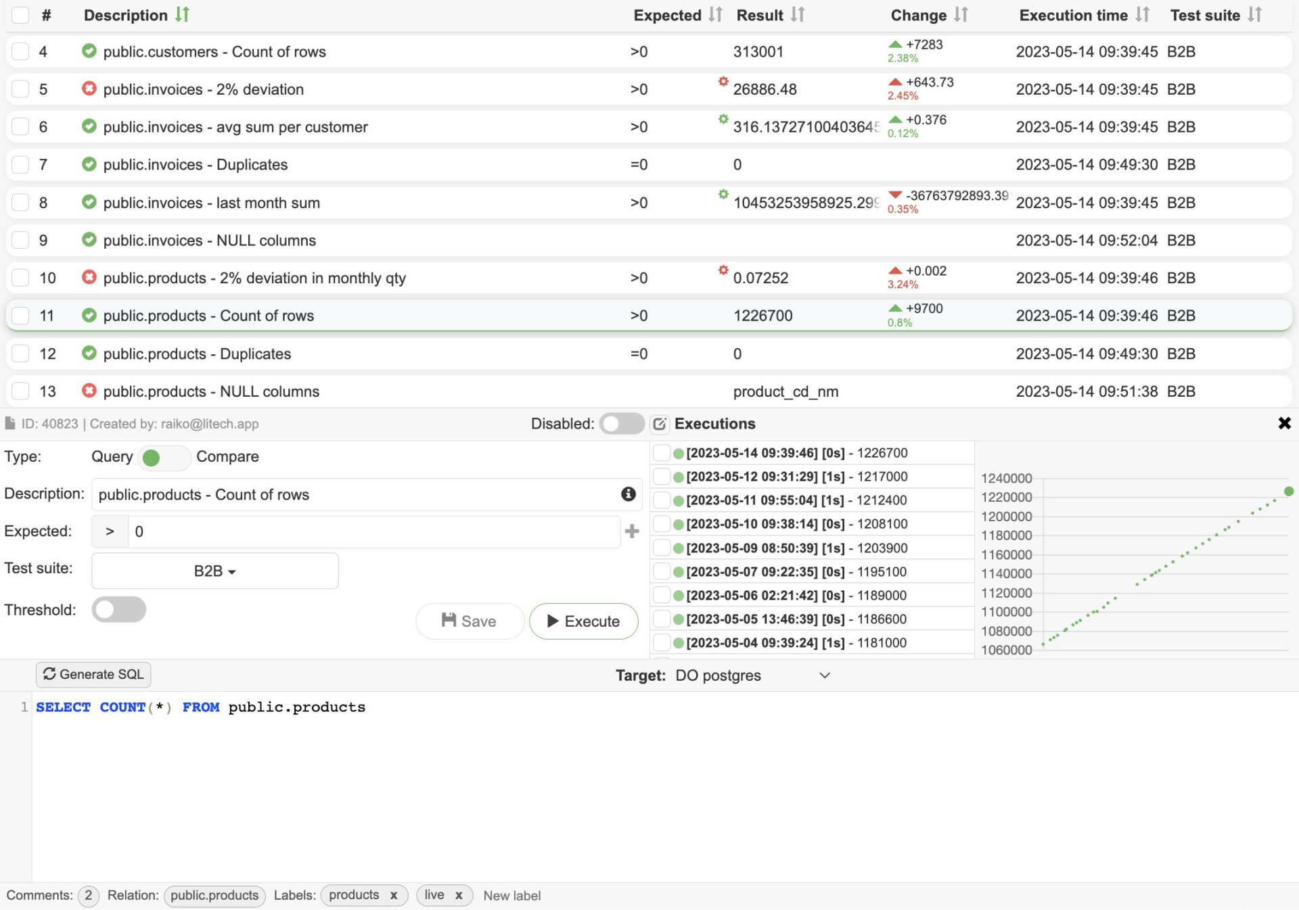Generate SQL for the test
Viewport: 1299px width, 910px height.
click(93, 674)
